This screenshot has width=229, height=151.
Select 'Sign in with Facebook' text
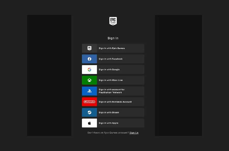[x=111, y=59]
